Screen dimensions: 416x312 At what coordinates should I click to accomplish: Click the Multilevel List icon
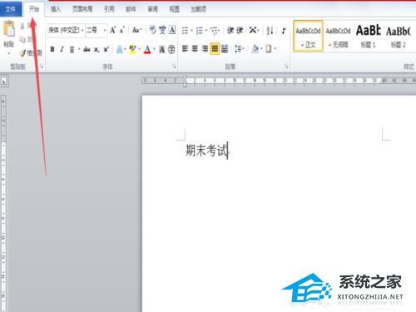coord(214,30)
